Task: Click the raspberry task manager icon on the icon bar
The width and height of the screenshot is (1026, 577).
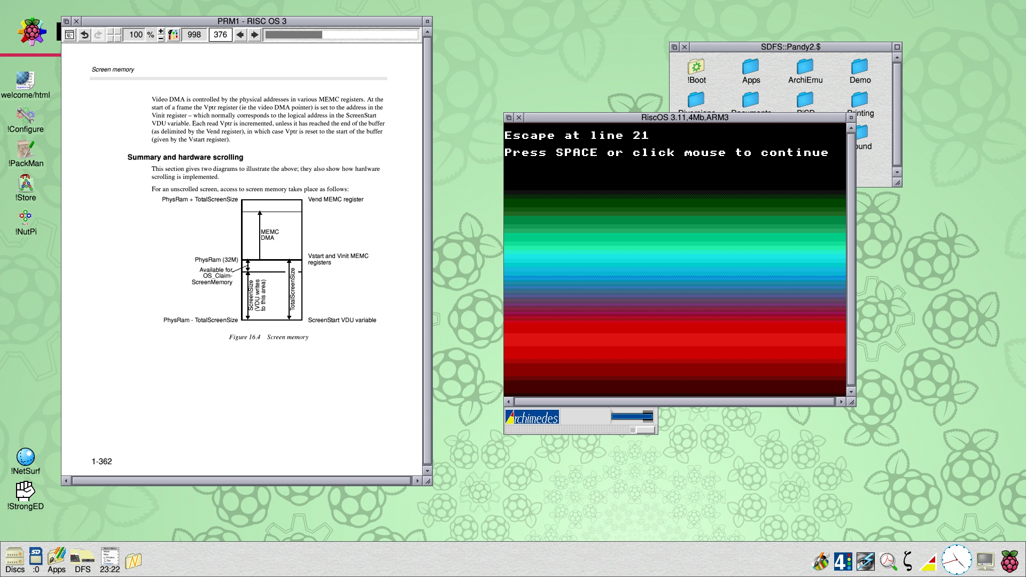Action: pos(1009,562)
